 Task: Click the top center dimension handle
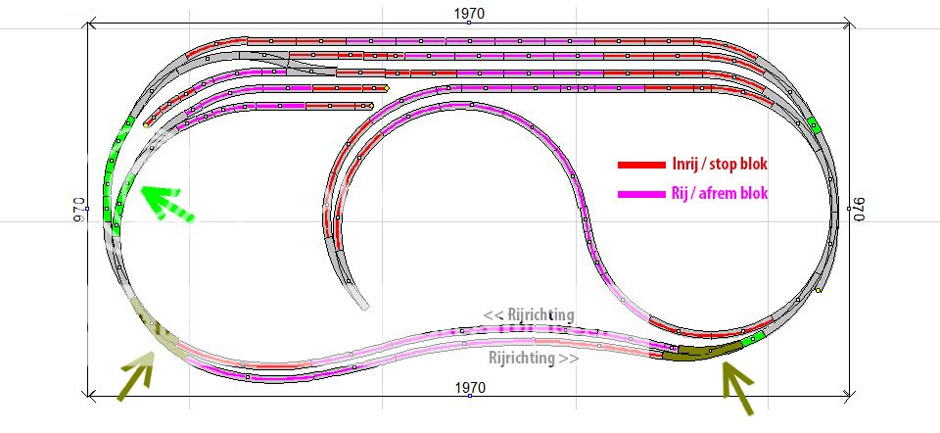tap(469, 23)
